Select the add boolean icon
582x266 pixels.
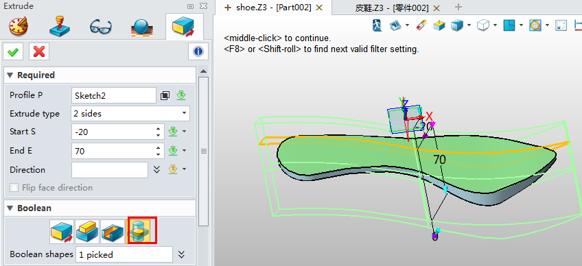coord(87,231)
